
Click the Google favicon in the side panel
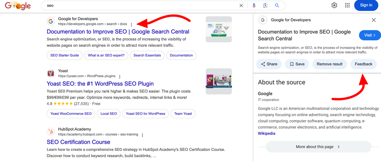pyautogui.click(x=263, y=20)
